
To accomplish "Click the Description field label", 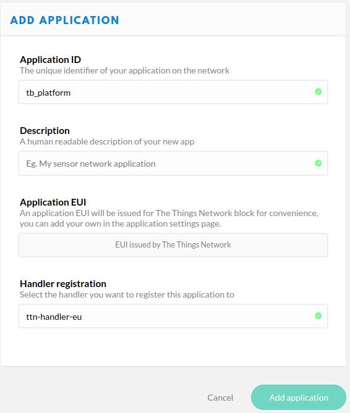I will [x=45, y=131].
